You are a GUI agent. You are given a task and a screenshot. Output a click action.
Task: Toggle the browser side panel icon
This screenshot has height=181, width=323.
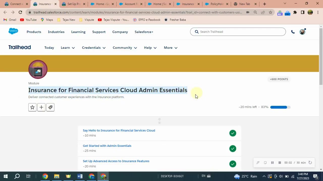coord(303,12)
